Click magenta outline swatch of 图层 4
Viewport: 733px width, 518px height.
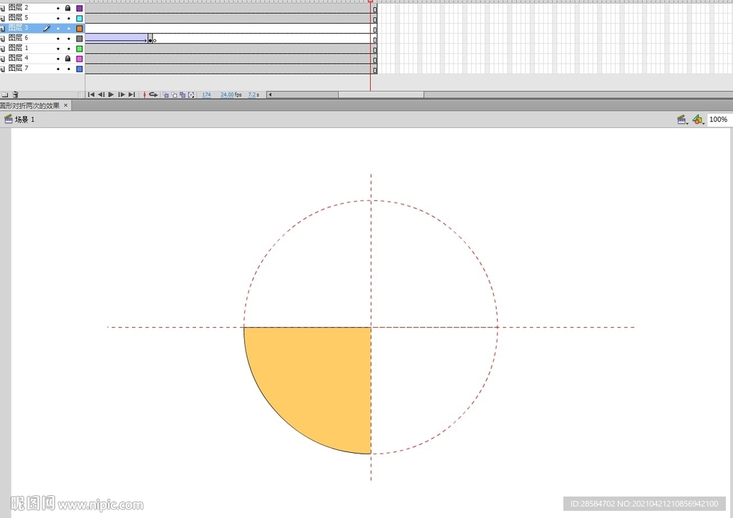click(79, 59)
